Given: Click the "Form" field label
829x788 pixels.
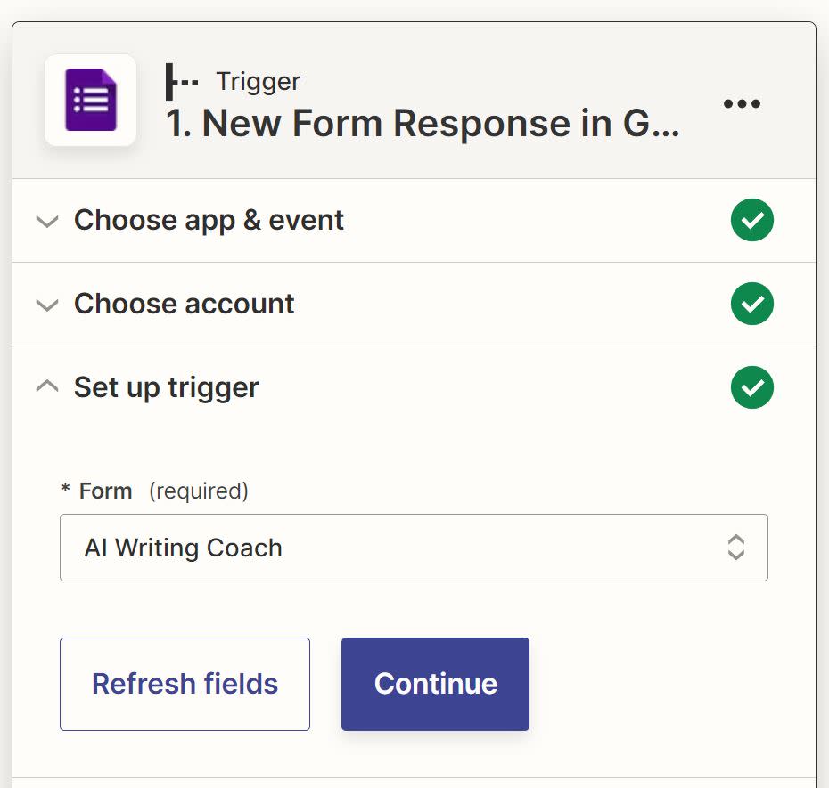Looking at the screenshot, I should pyautogui.click(x=105, y=491).
